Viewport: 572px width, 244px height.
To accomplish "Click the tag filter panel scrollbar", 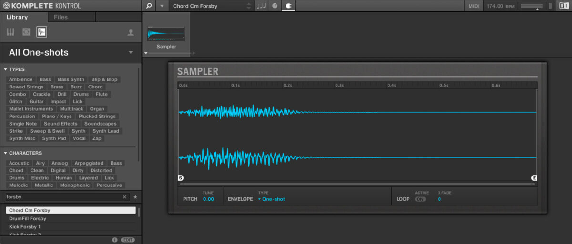I will point(139,114).
